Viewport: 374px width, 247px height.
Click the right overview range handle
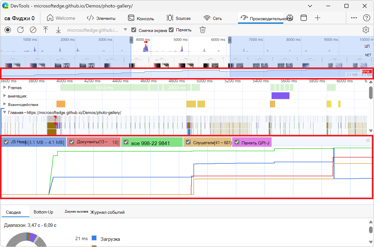tap(230, 40)
